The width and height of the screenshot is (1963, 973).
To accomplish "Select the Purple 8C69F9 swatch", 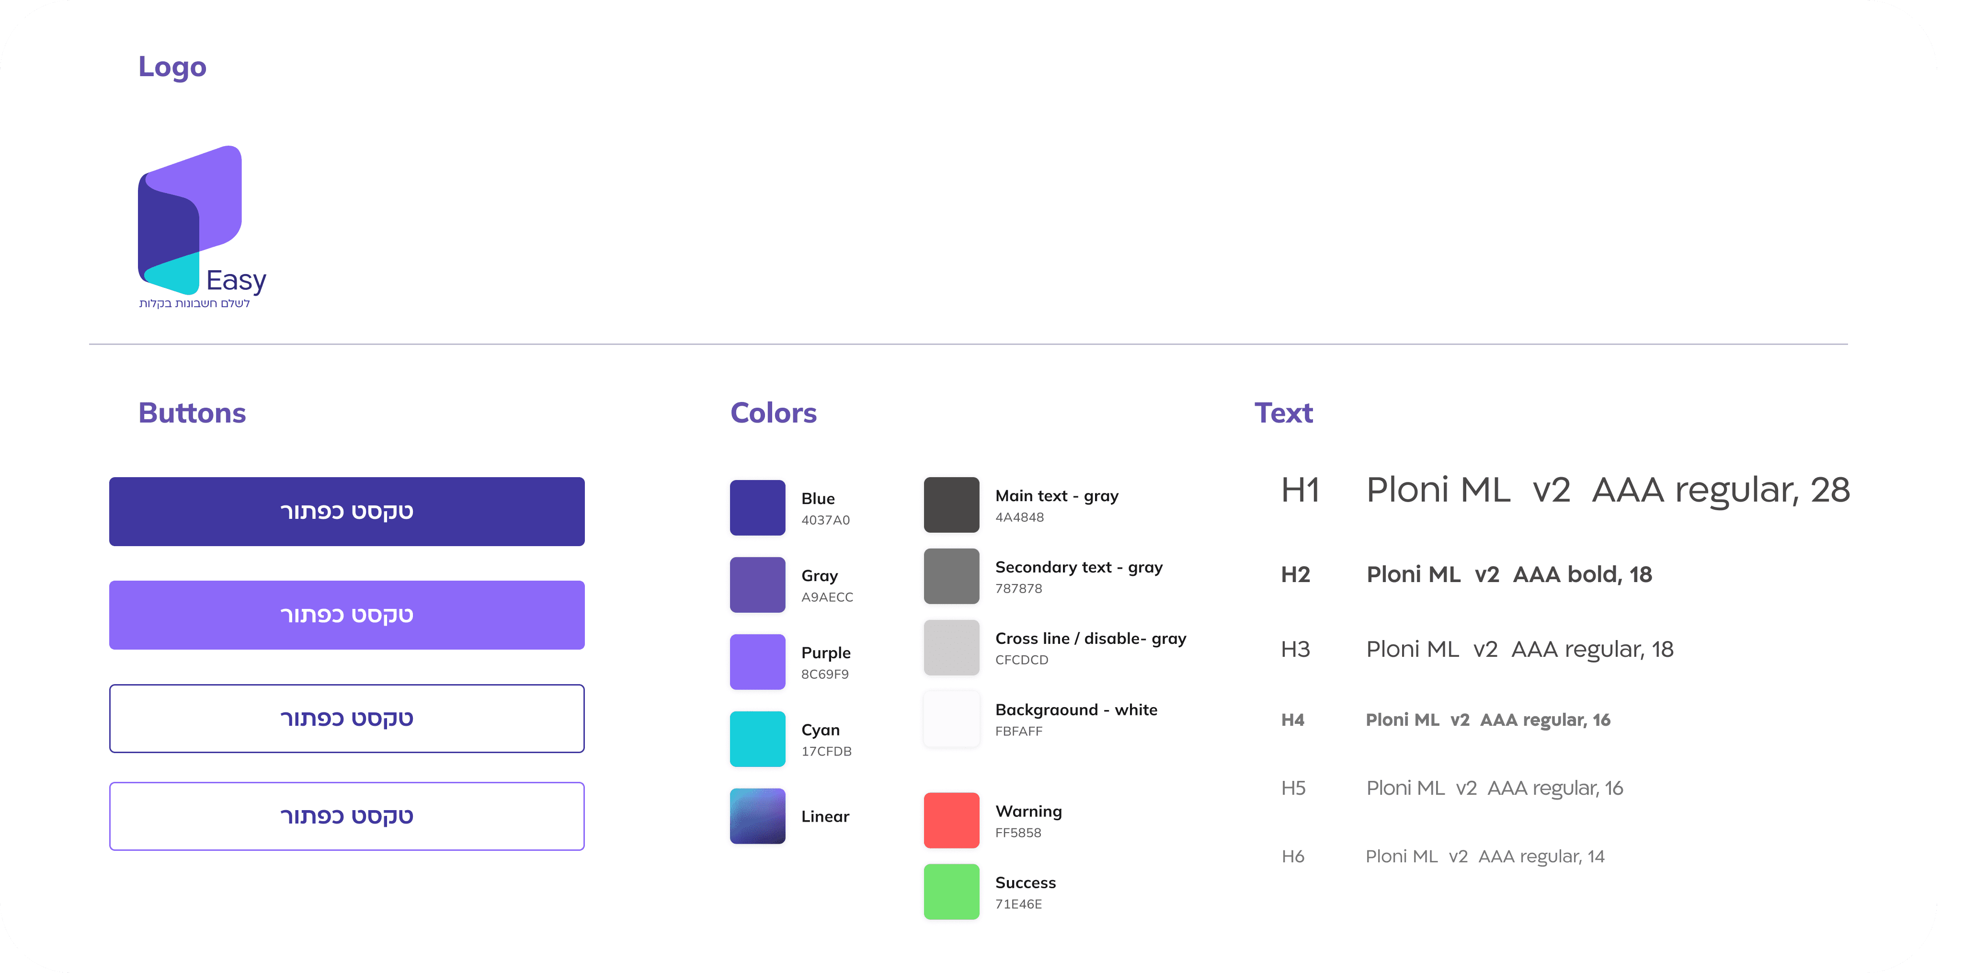I will 757,662.
